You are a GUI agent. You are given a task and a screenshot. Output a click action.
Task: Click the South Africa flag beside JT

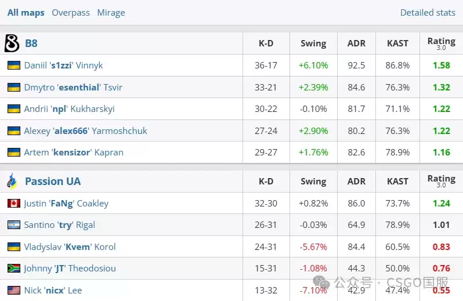[x=14, y=269]
